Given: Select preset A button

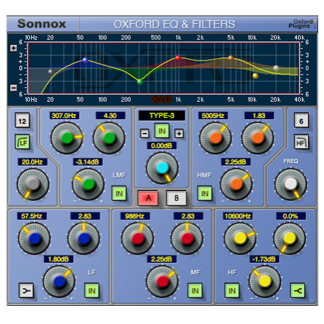Looking at the screenshot, I should pos(148,198).
